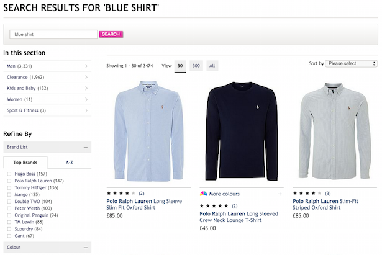
Task: Click star rating of the Slim Fit Oxford Shirt
Action: [121, 193]
